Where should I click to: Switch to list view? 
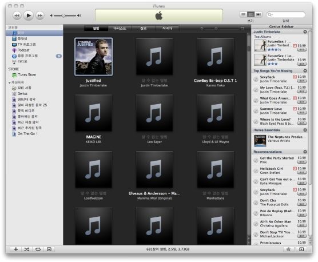(x=243, y=14)
